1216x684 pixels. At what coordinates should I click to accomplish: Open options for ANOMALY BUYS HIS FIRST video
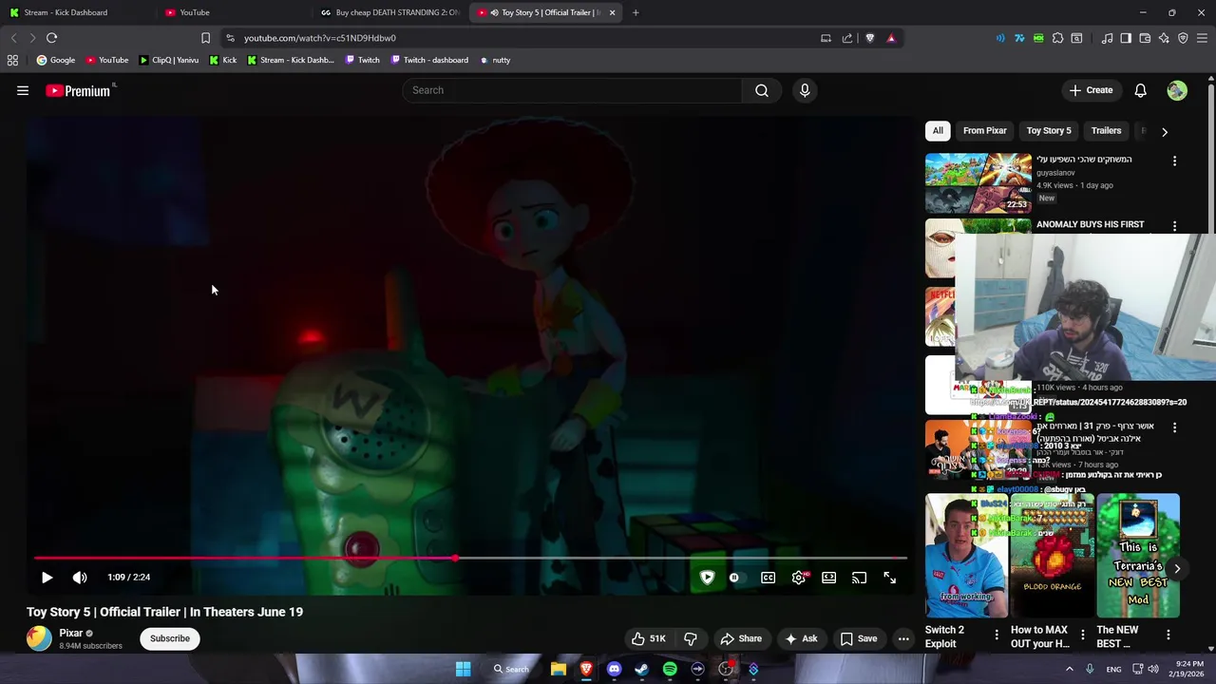tap(1174, 226)
